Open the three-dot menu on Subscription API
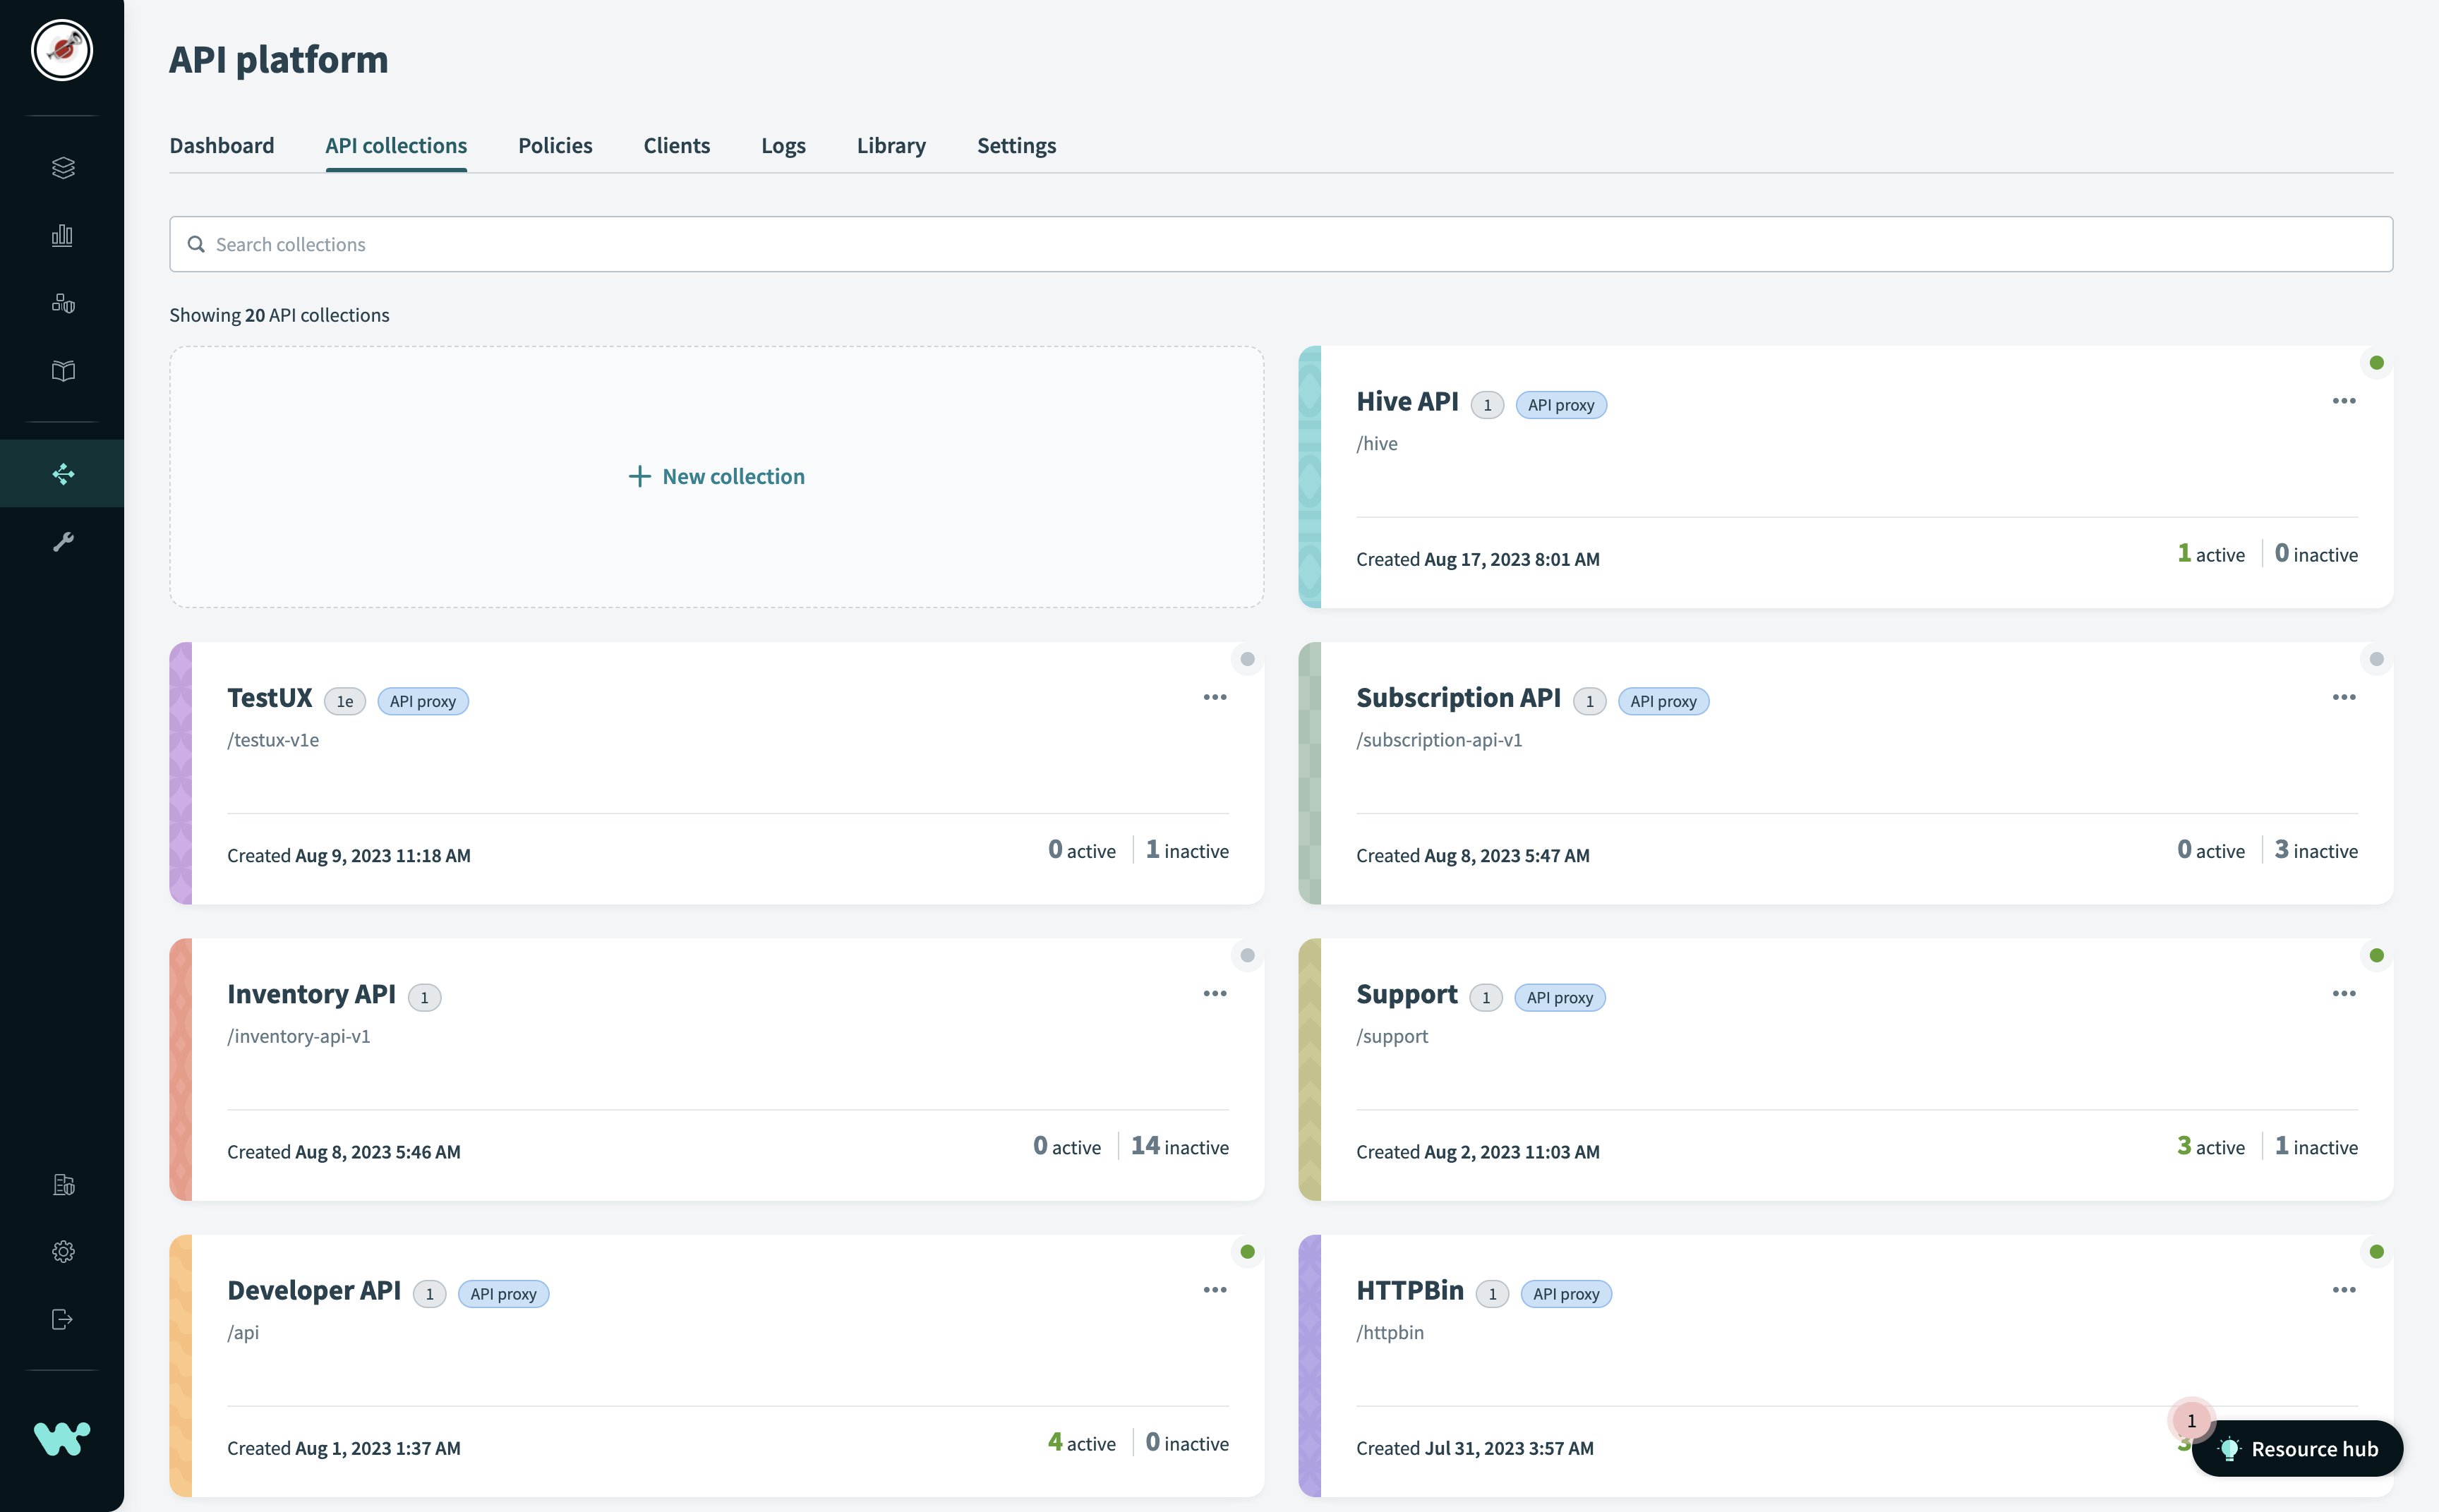This screenshot has height=1512, width=2439. click(2345, 697)
